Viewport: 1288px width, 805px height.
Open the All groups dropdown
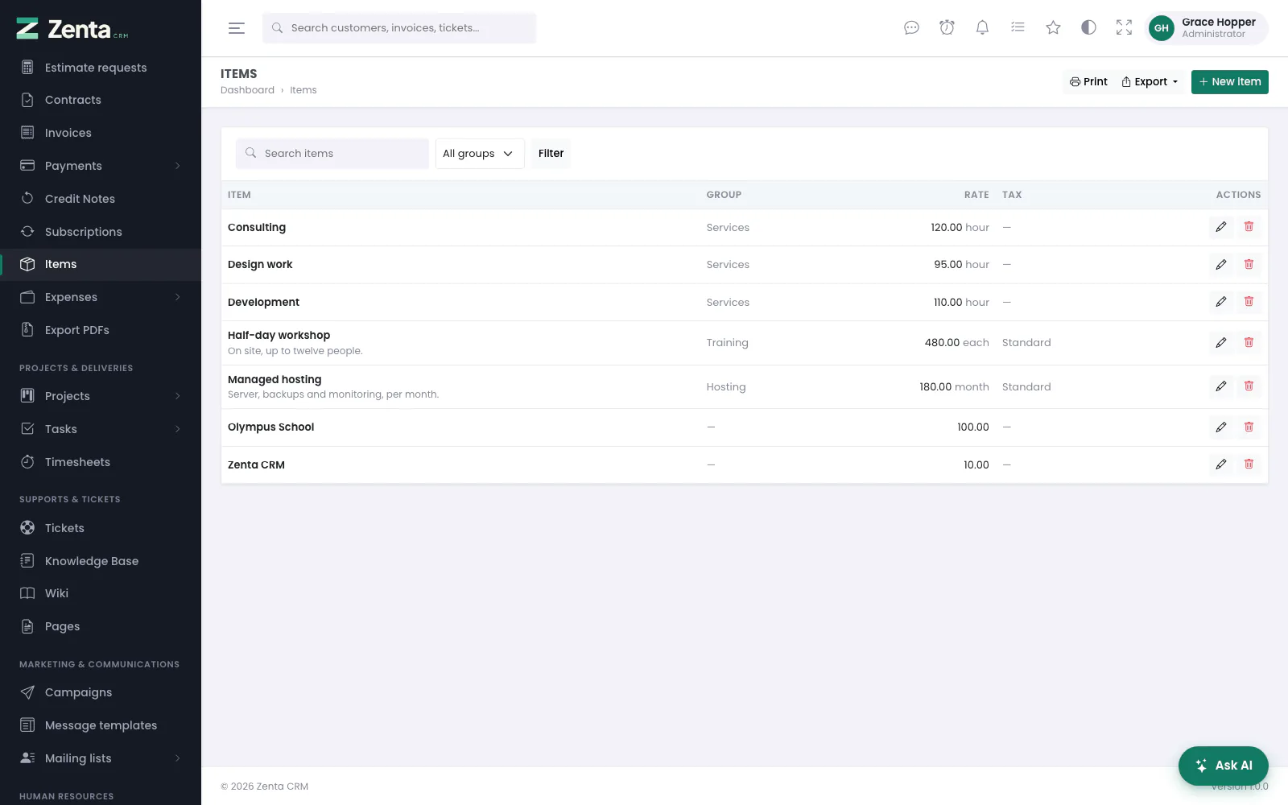480,154
